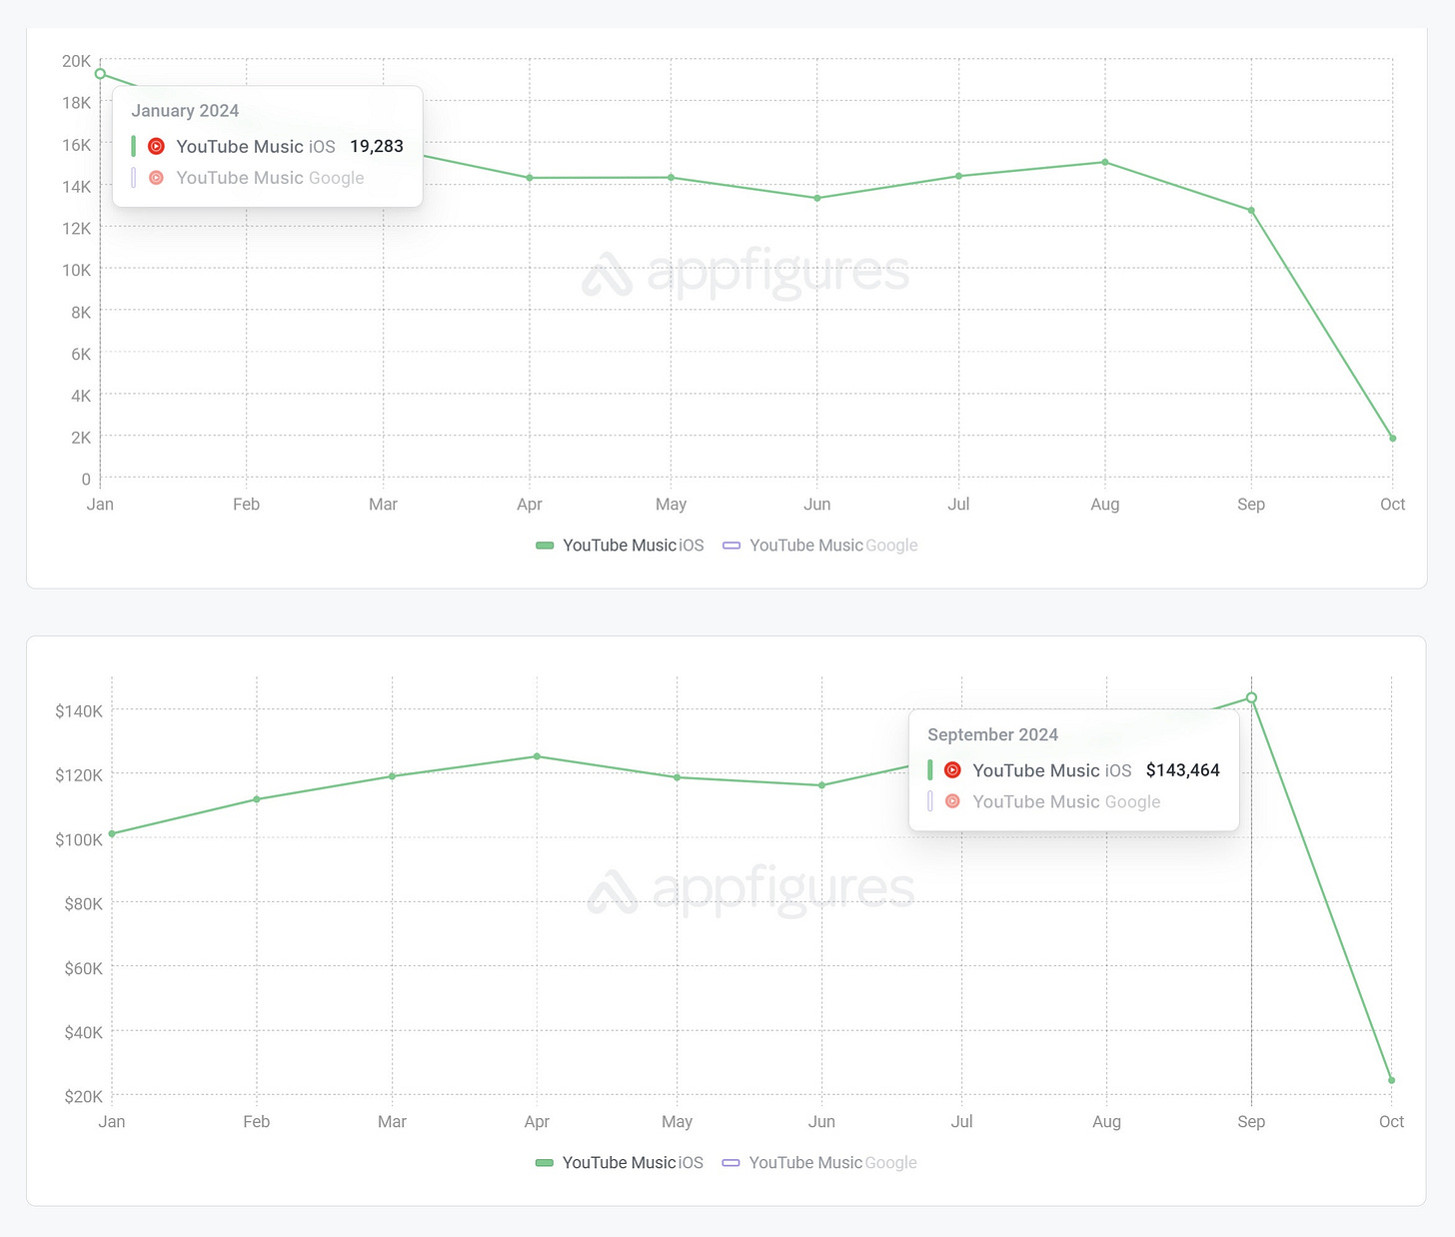
Task: Click the 'Oct' x-axis label in top chart
Action: click(x=1392, y=505)
